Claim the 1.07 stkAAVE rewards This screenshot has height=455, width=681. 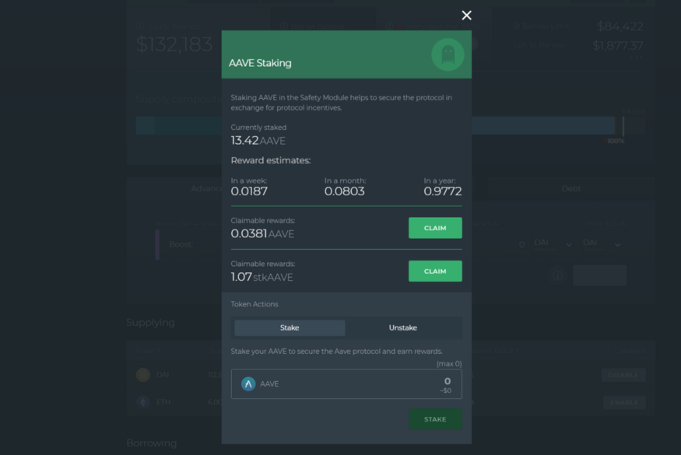(435, 271)
